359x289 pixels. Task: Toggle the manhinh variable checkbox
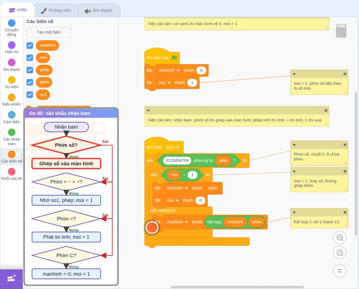[30, 45]
